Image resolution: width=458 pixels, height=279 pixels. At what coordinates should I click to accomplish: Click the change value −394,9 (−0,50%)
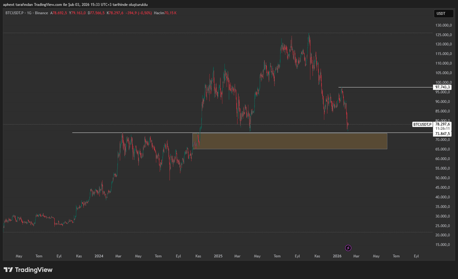click(139, 13)
